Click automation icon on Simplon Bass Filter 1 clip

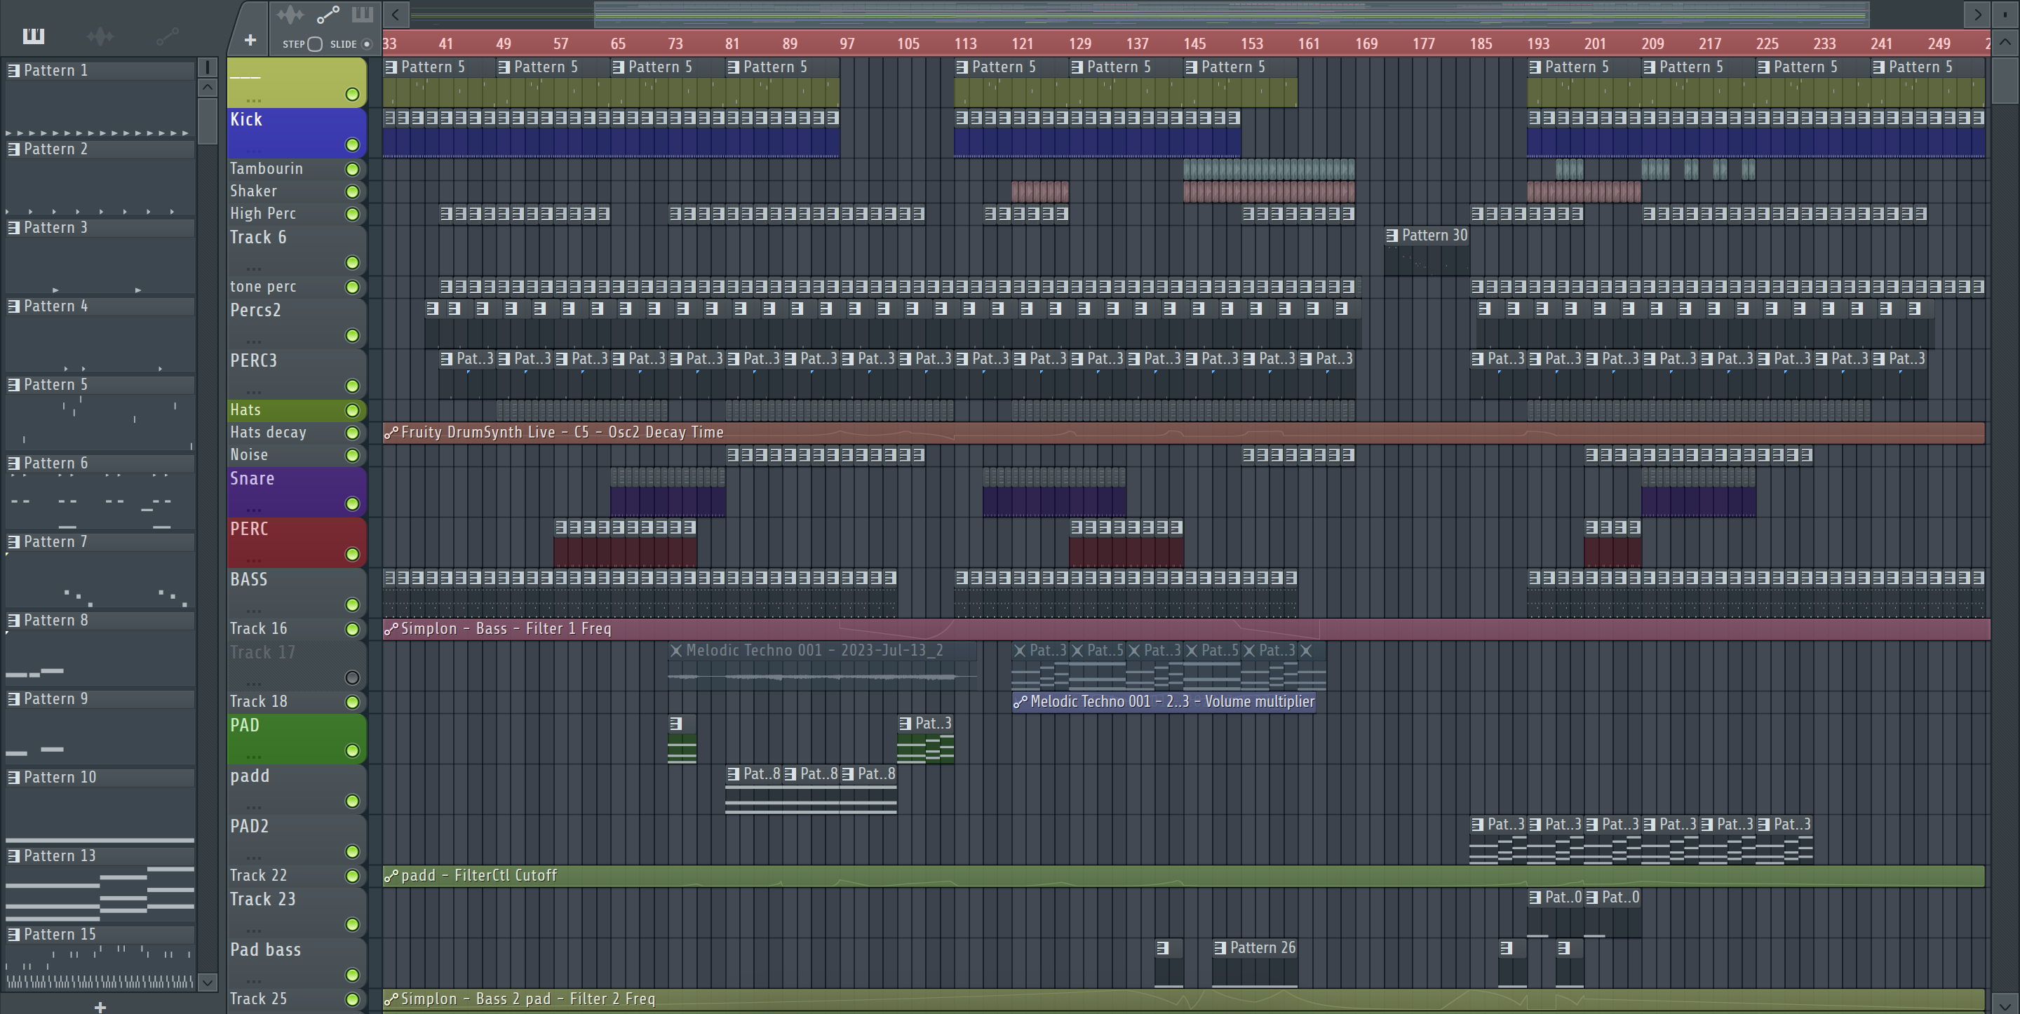tap(391, 629)
